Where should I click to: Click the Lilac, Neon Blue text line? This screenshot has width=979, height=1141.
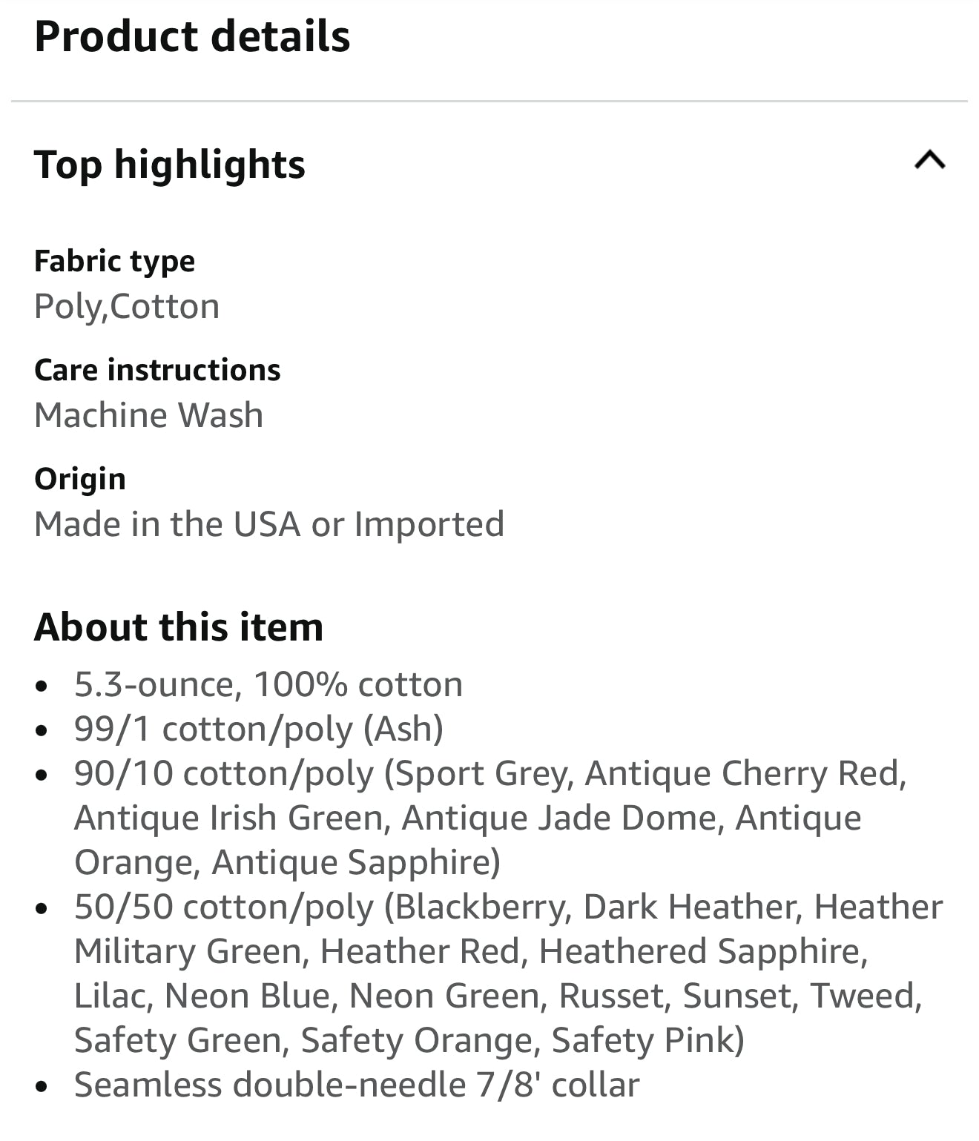click(498, 996)
